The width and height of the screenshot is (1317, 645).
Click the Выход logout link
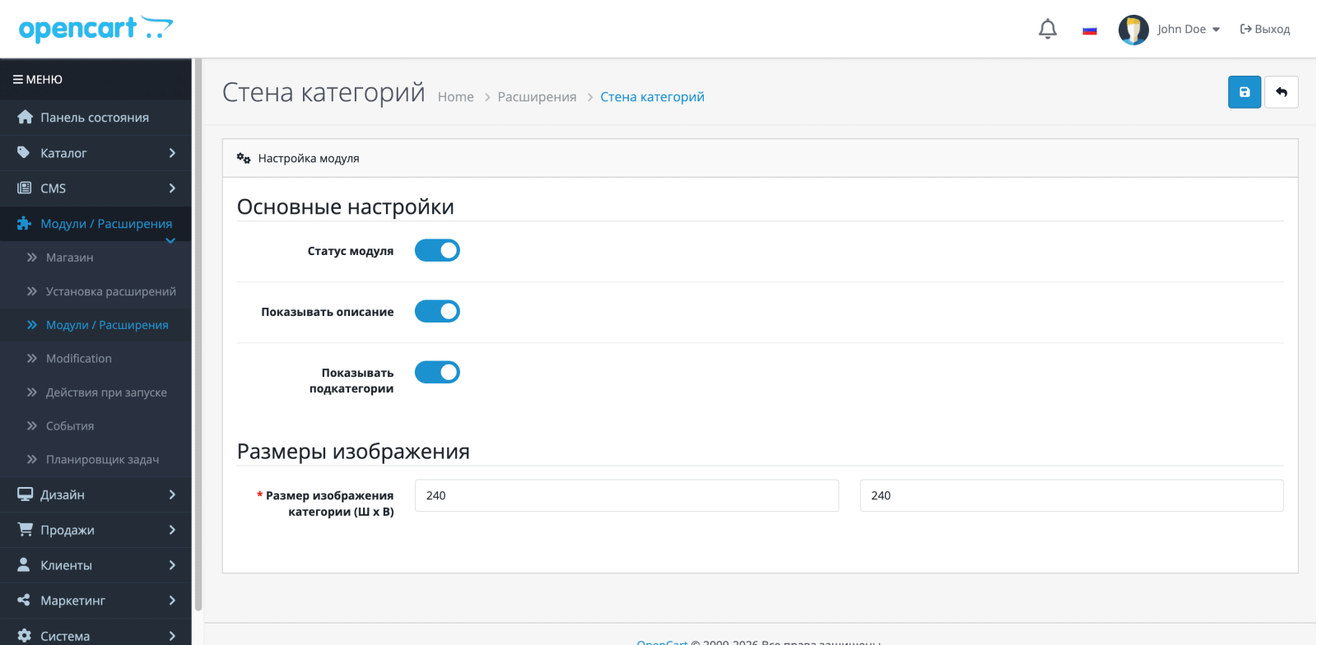point(1265,29)
